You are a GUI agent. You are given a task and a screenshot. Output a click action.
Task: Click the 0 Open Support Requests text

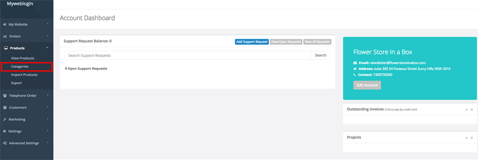pyautogui.click(x=86, y=69)
